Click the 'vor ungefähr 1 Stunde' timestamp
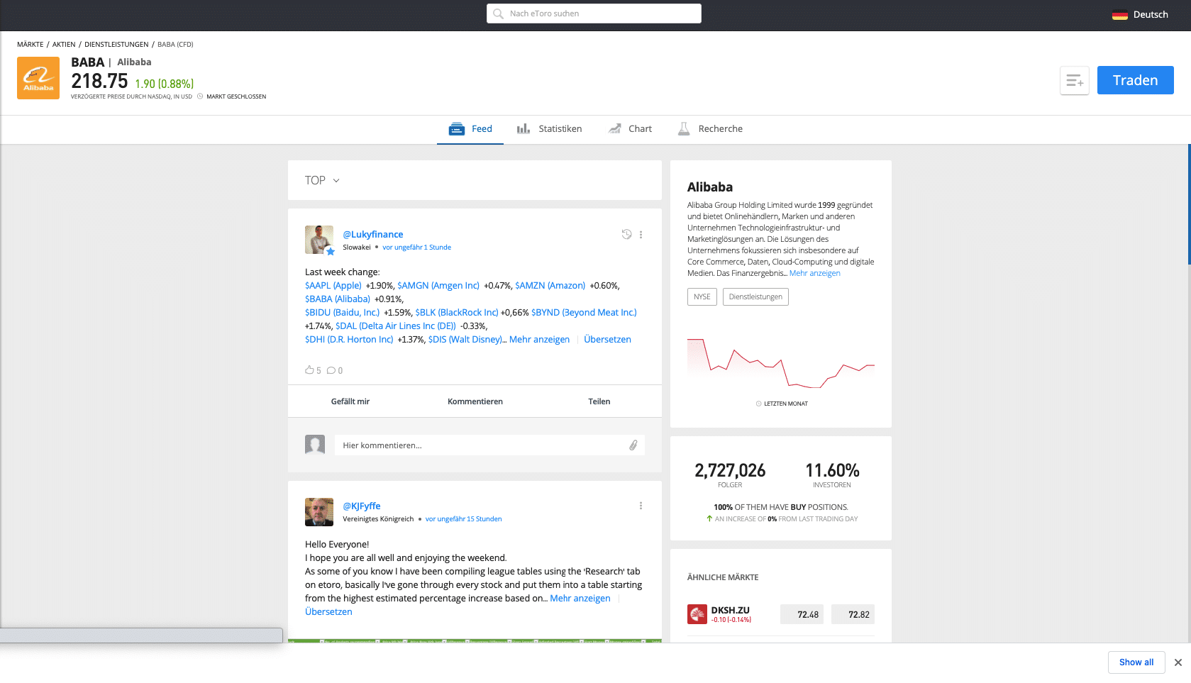This screenshot has height=683, width=1191. (x=417, y=248)
